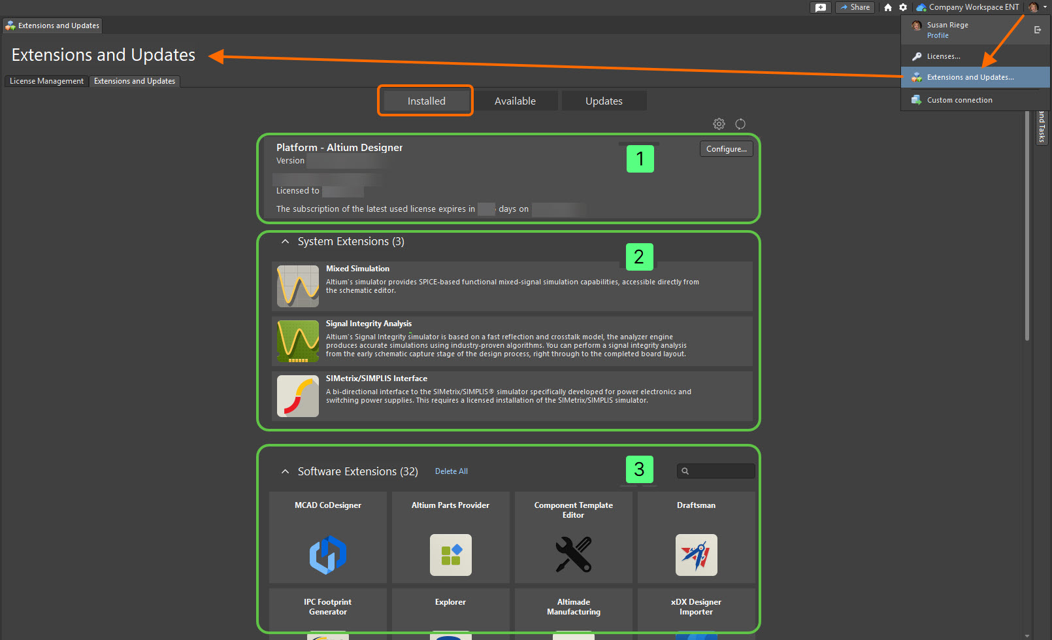Select the Extensions and Updates sub-tab

135,81
